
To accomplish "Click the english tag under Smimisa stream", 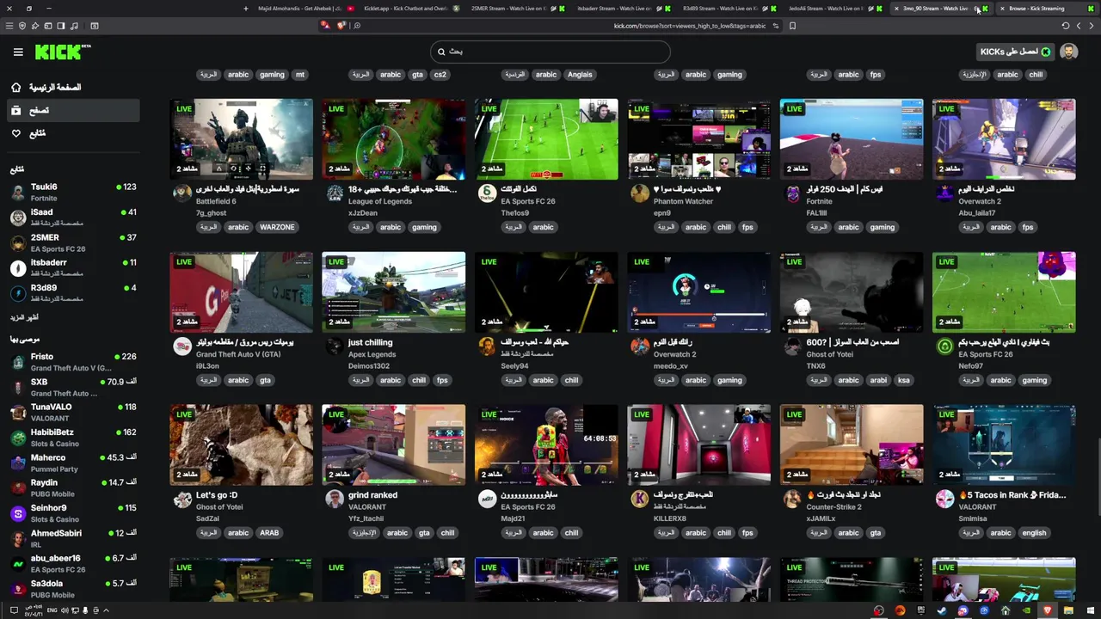I will click(x=1034, y=533).
